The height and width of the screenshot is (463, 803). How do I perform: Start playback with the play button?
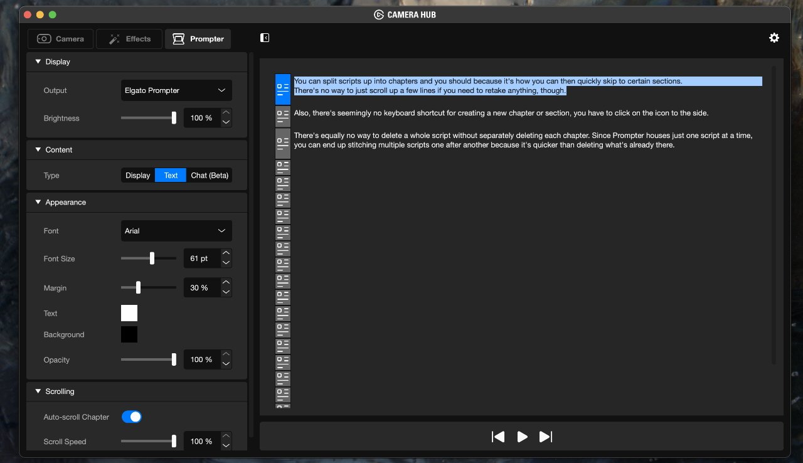(x=522, y=437)
